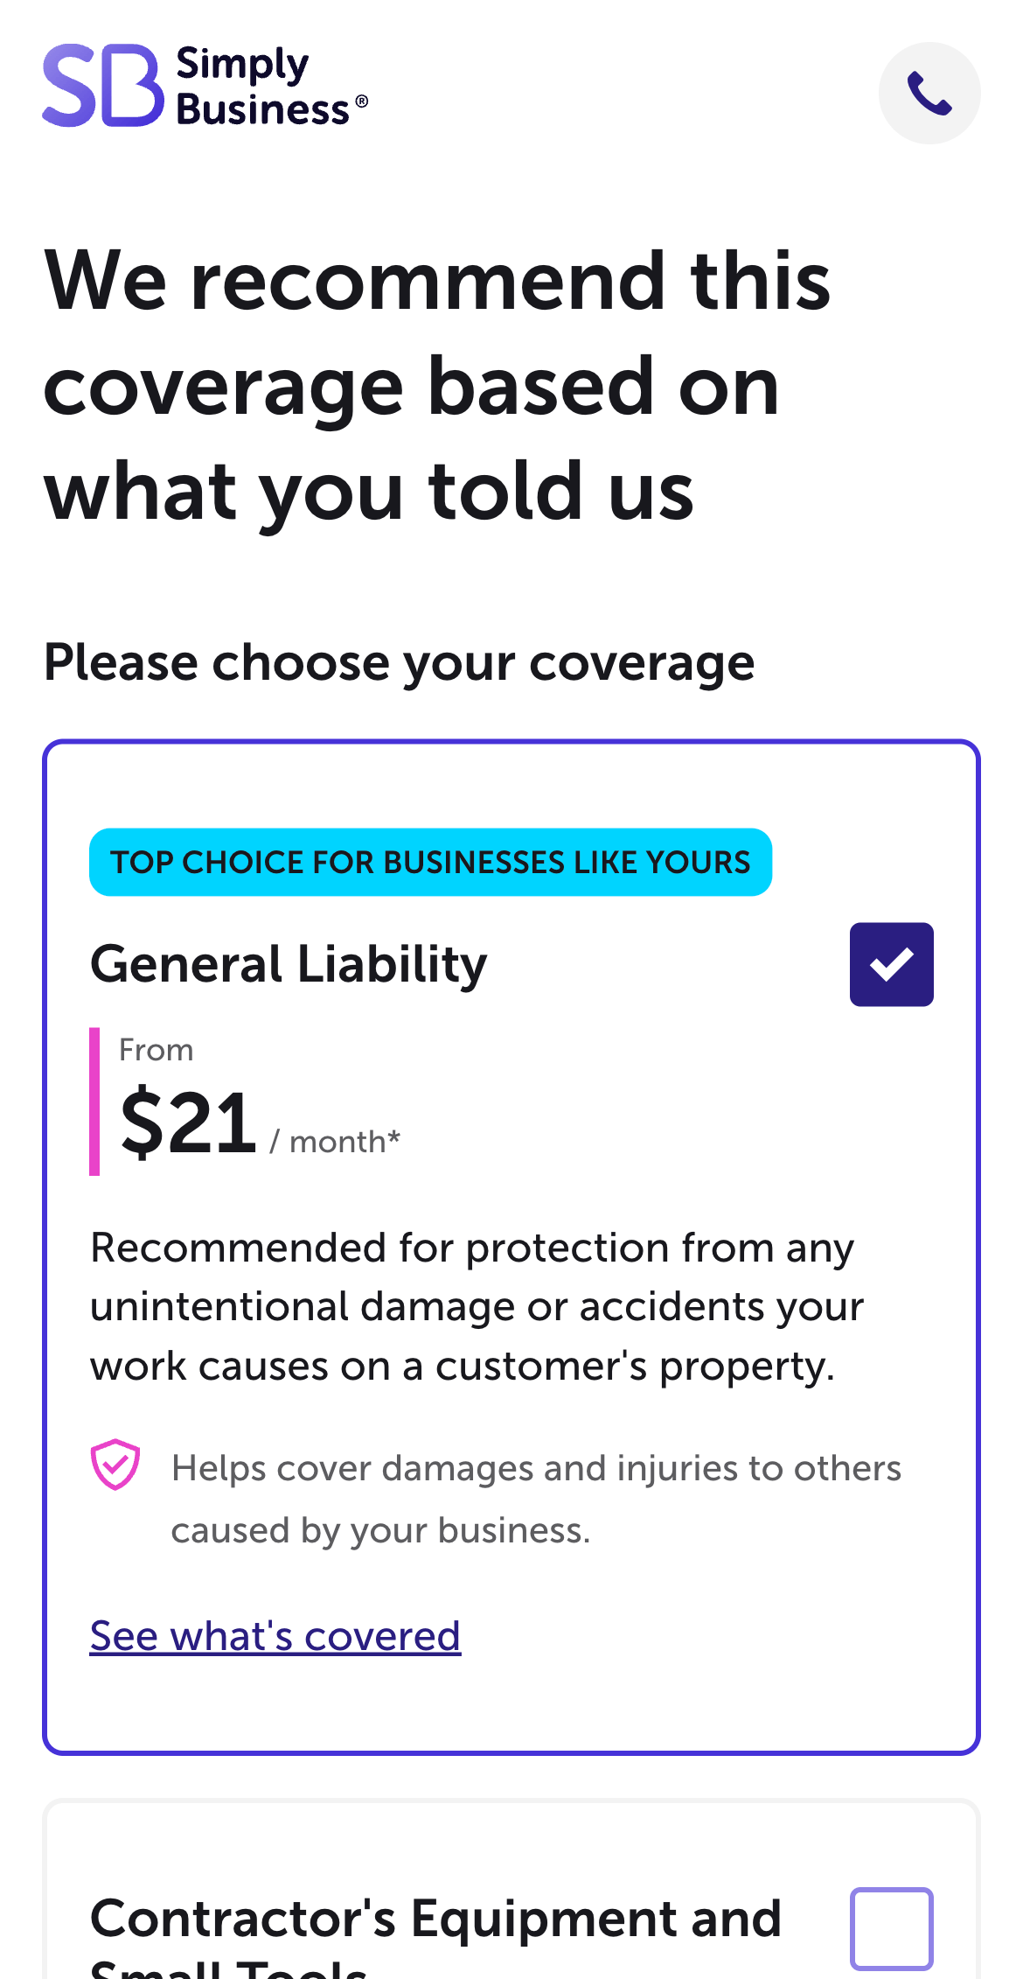Click the $21 price amount
This screenshot has height=1979, width=1023.
188,1123
